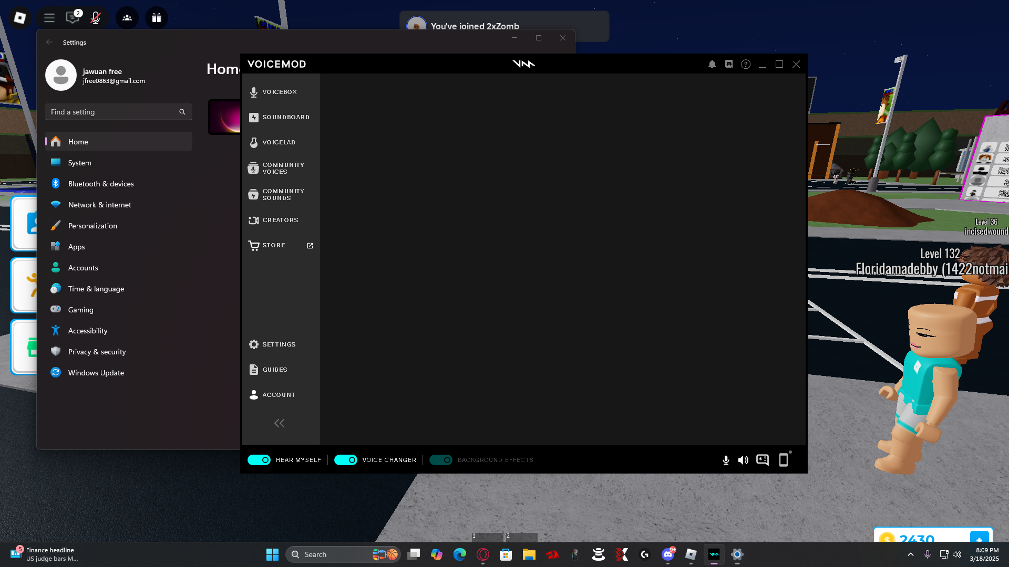The image size is (1009, 567).
Task: Open Voicemod Settings
Action: click(x=281, y=344)
